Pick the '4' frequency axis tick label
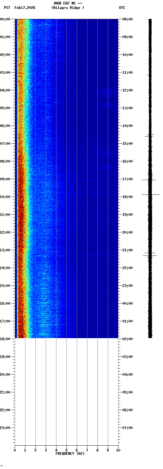 point(56,450)
